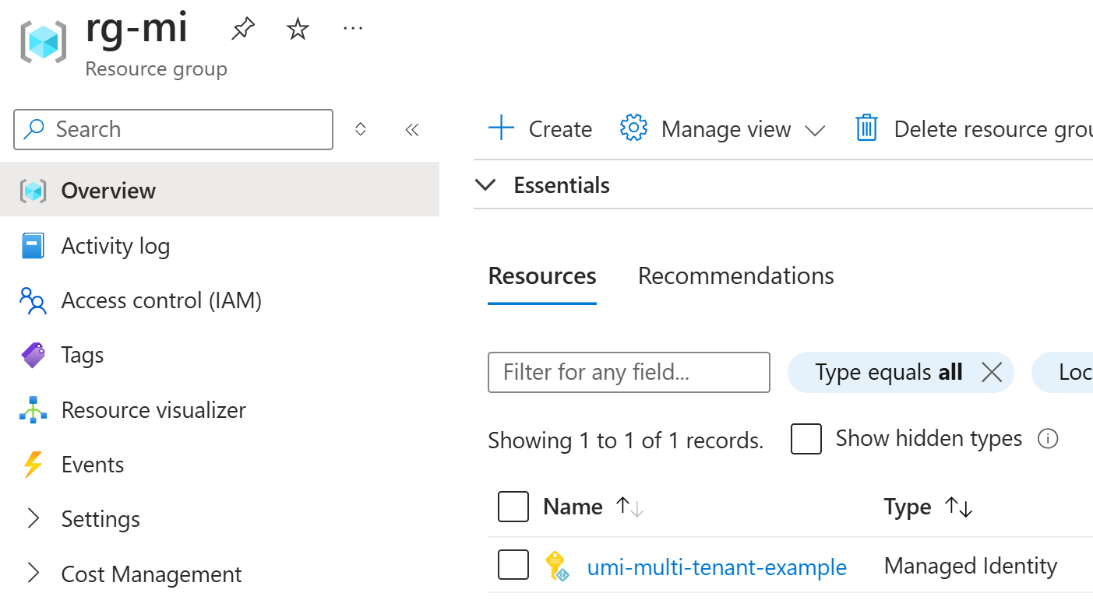Click the Filter for any field box
Screen dimensions: 1093x600
pyautogui.click(x=629, y=372)
